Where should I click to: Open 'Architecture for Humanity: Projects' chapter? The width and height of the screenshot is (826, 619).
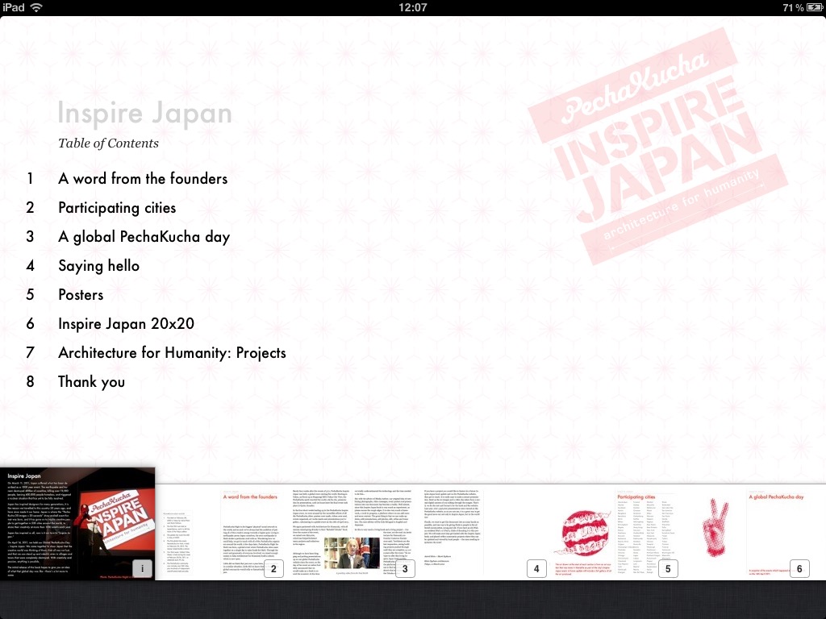pyautogui.click(x=172, y=353)
